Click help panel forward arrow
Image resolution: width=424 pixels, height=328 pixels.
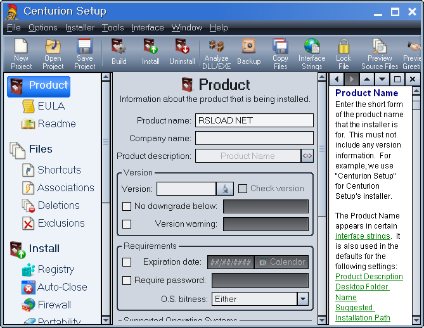[x=352, y=79]
